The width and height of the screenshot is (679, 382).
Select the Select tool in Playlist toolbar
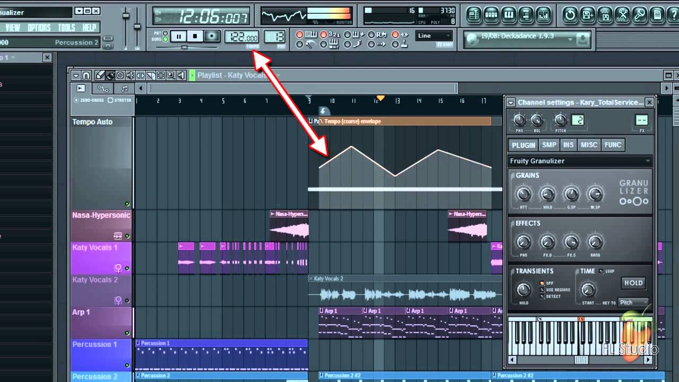click(x=161, y=75)
